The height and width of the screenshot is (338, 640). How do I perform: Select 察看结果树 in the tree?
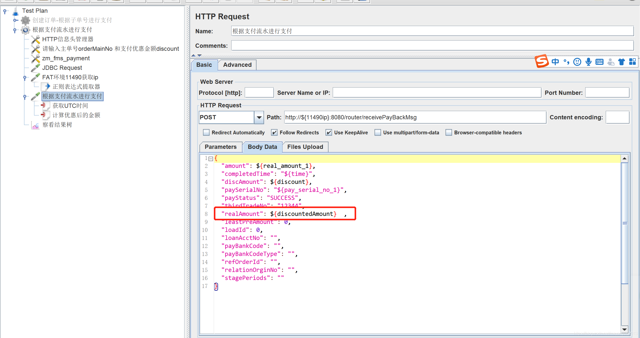pyautogui.click(x=57, y=125)
